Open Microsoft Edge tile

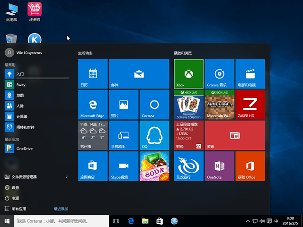click(x=93, y=105)
